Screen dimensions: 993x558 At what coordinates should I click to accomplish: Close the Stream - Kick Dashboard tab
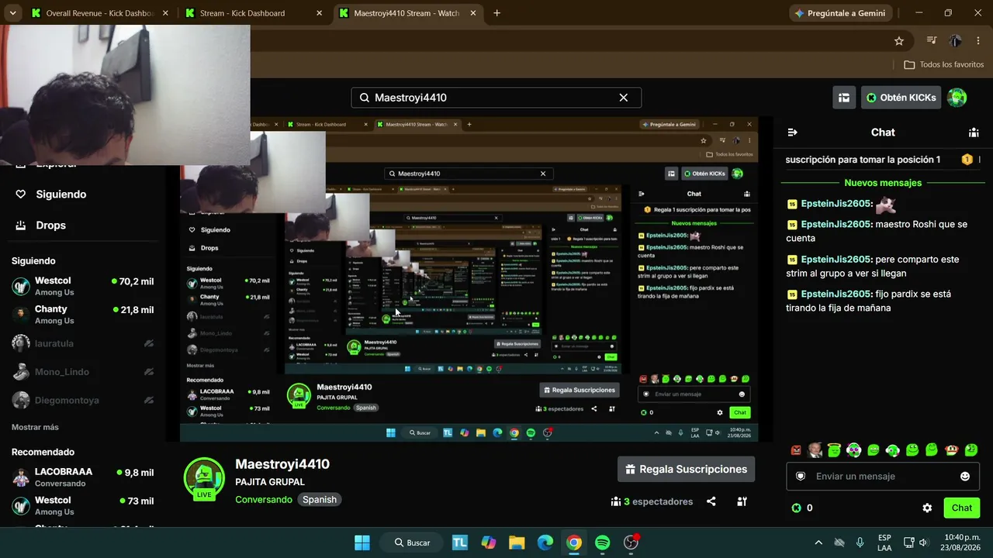(x=320, y=13)
